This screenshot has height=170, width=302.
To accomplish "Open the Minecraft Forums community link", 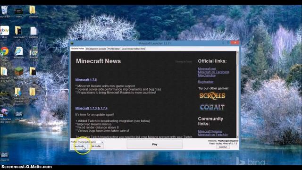I will tap(210, 131).
